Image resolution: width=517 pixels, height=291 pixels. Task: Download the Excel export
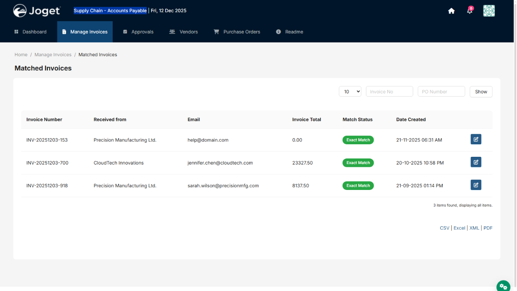point(459,228)
